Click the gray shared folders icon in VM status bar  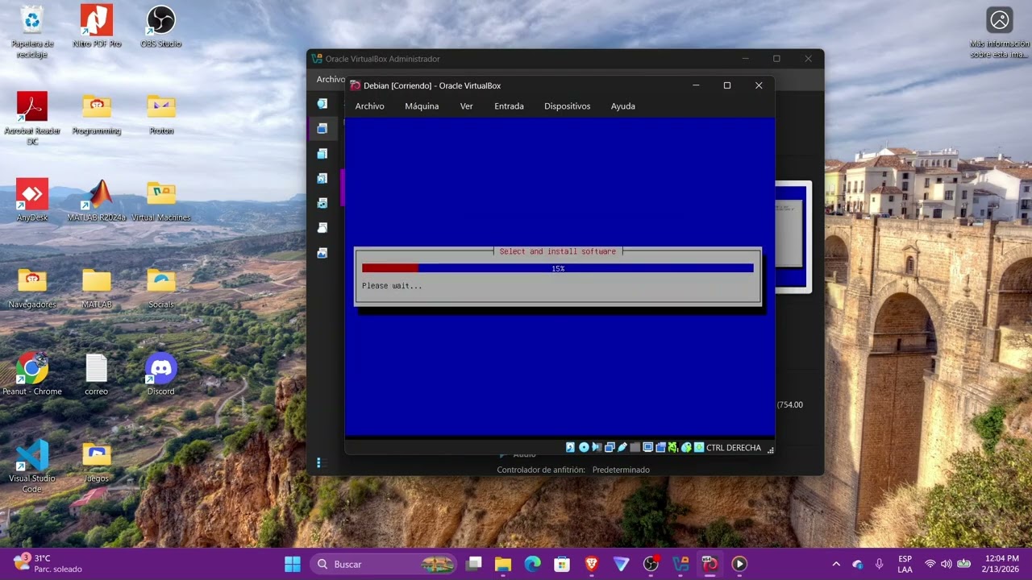[635, 447]
